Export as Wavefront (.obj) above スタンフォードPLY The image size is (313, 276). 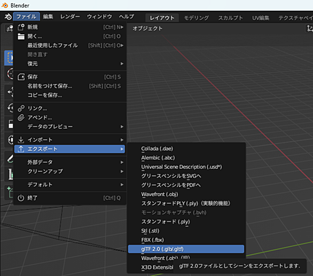click(186, 194)
